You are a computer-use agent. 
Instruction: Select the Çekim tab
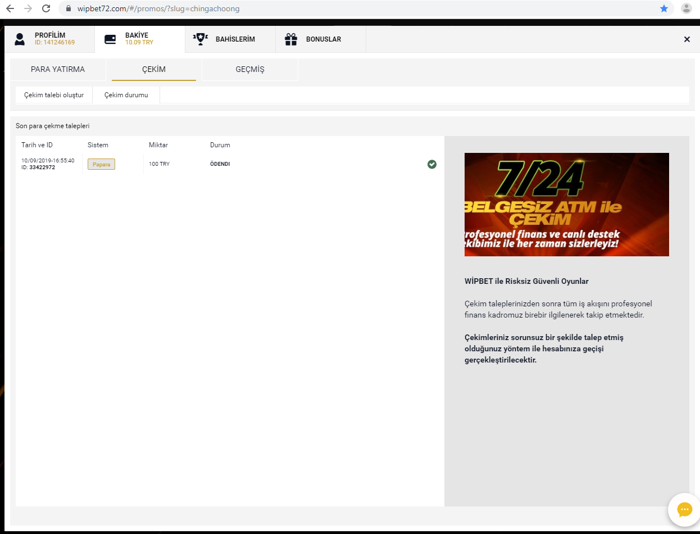click(154, 70)
